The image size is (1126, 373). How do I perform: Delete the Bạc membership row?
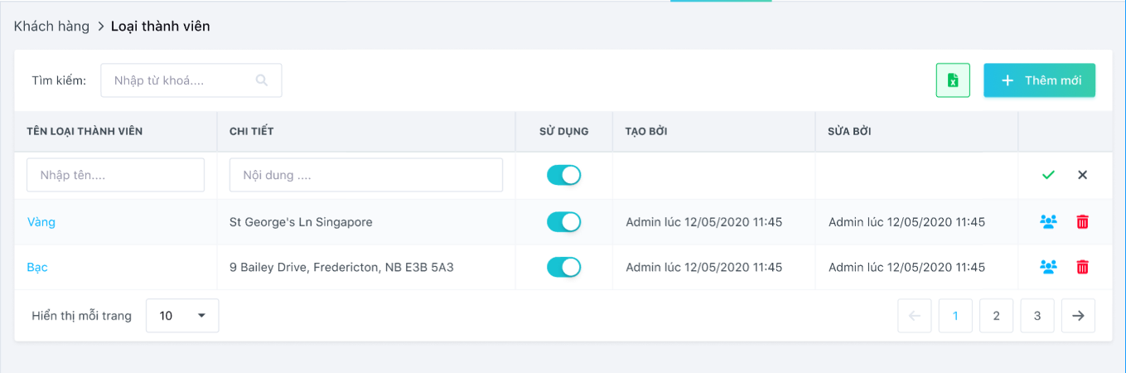1082,267
